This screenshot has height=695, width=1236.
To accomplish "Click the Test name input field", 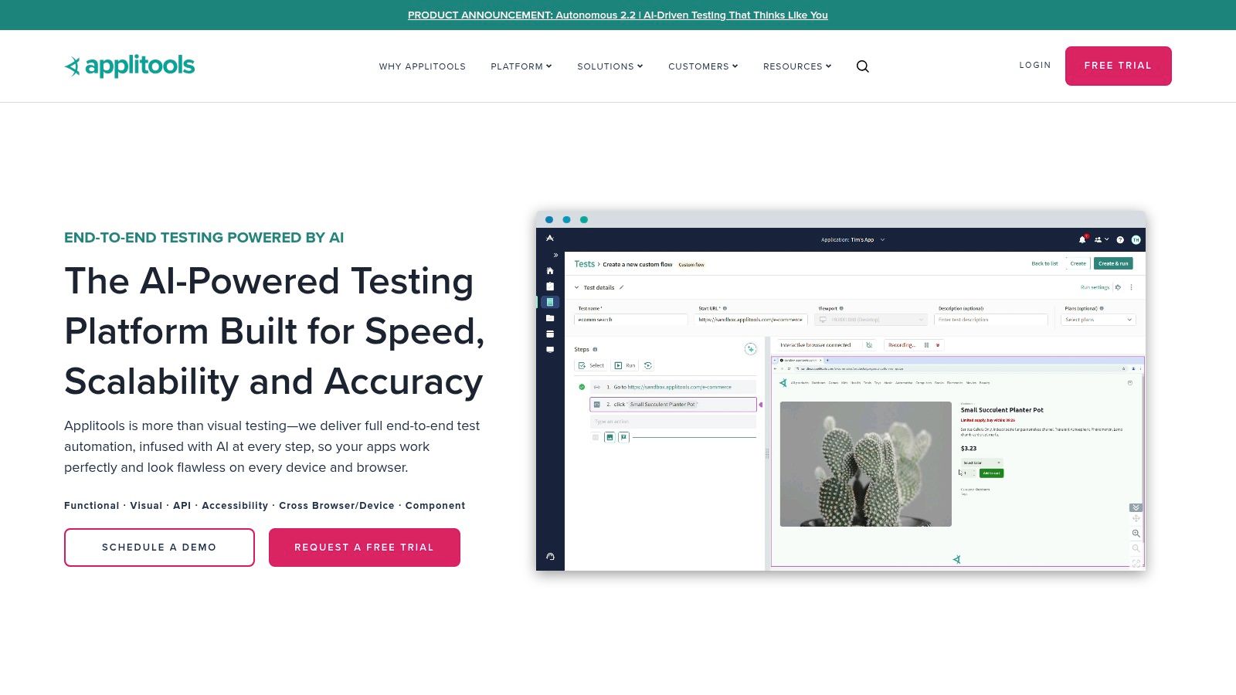I will (631, 320).
